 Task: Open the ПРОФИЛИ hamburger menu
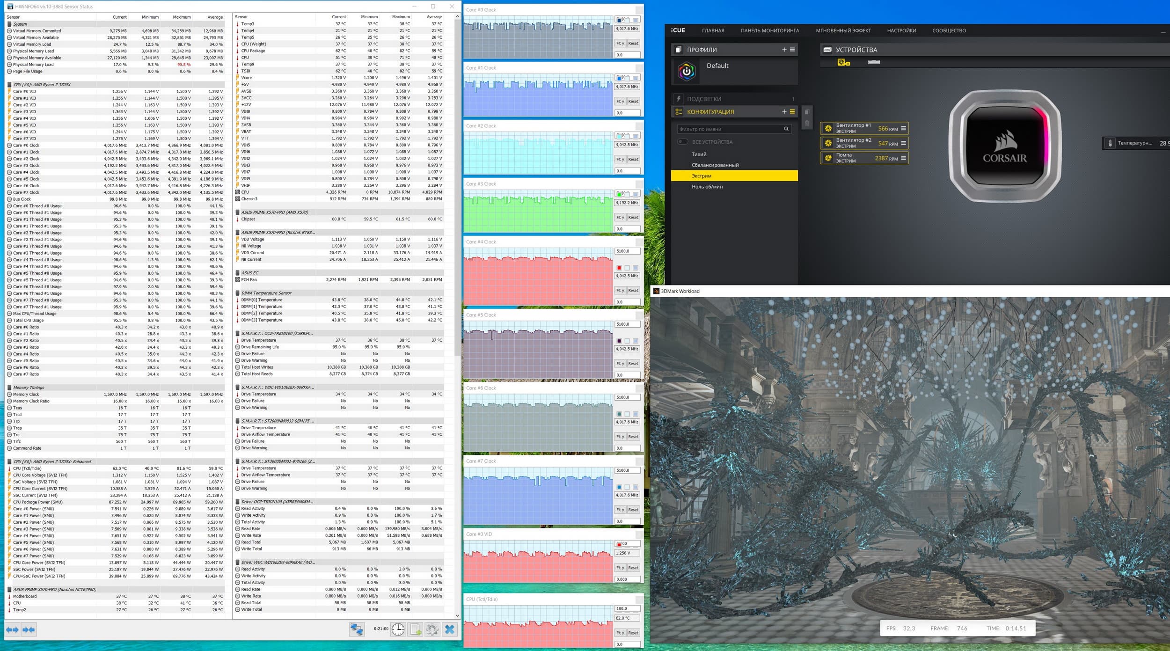click(792, 50)
